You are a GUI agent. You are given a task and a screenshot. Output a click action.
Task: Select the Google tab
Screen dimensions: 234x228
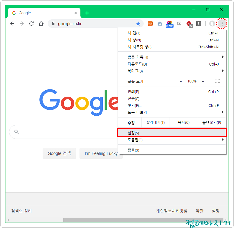tap(44, 13)
